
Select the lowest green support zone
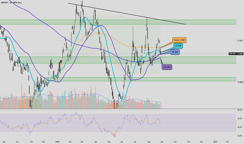(x=140, y=79)
